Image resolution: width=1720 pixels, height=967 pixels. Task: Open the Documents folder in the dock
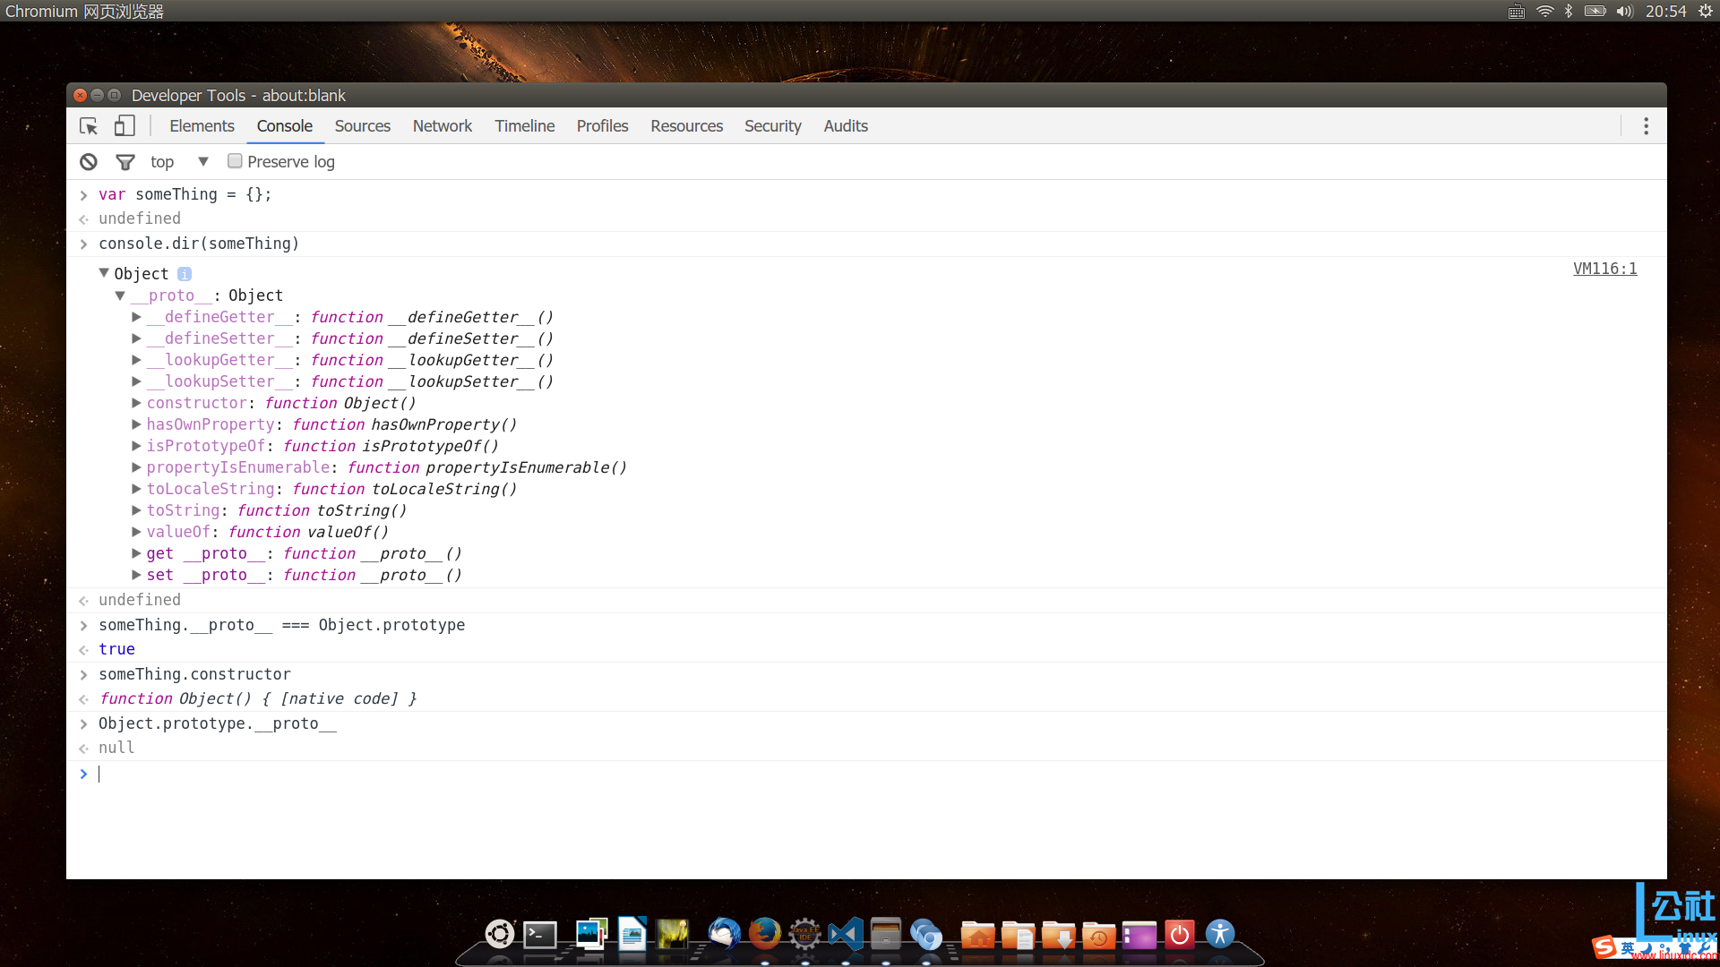tap(1019, 935)
